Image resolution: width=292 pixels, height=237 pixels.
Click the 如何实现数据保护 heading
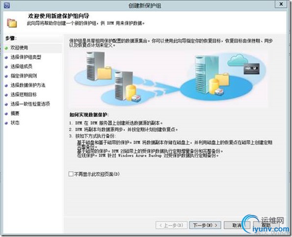tap(89, 115)
